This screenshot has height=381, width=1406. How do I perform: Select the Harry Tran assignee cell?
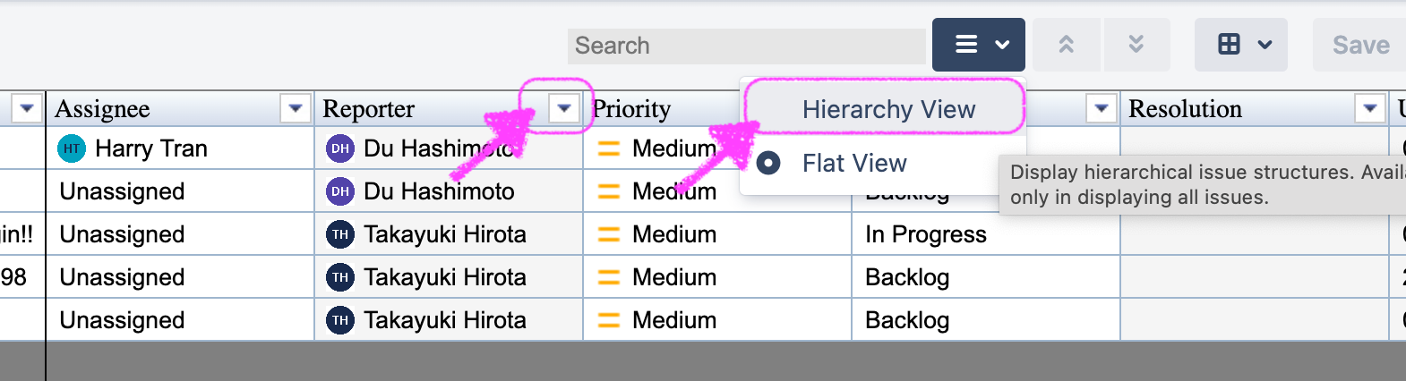180,148
